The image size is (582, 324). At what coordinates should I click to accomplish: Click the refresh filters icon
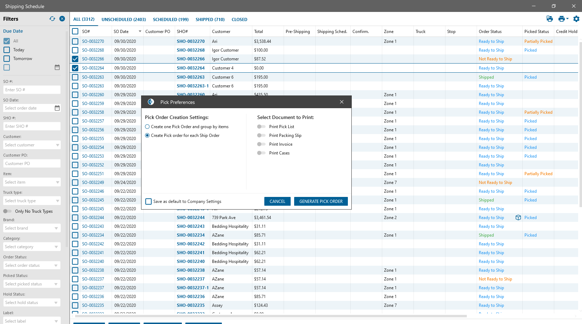[x=52, y=19]
